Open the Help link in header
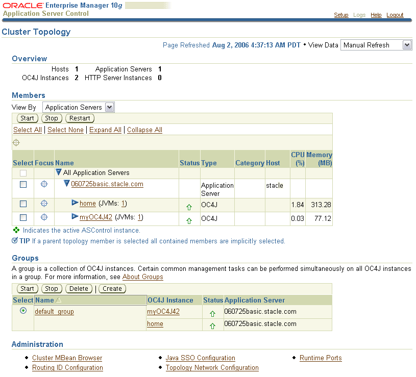Image resolution: width=416 pixels, height=377 pixels. tap(376, 15)
